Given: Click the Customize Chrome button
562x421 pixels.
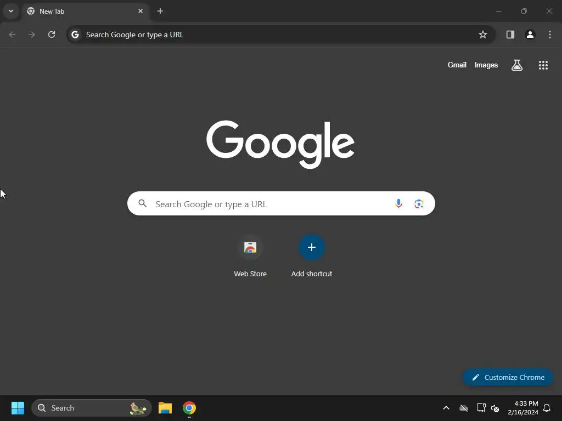Looking at the screenshot, I should pyautogui.click(x=508, y=377).
